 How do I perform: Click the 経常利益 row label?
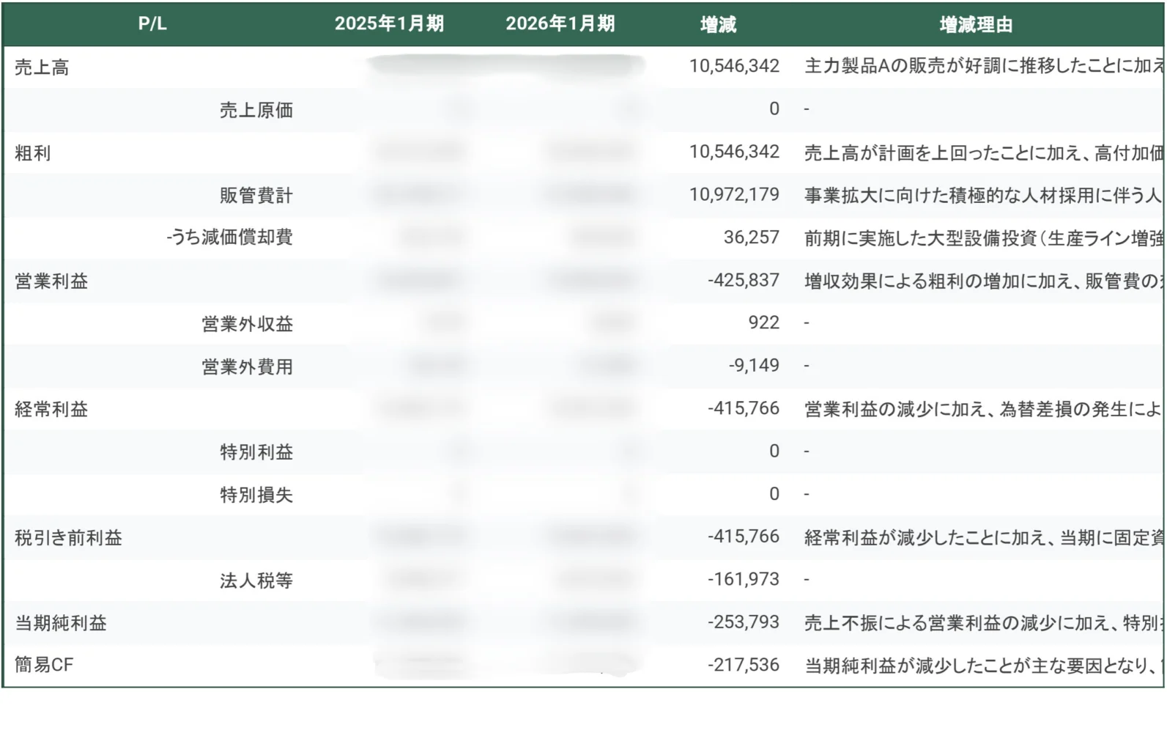(51, 410)
